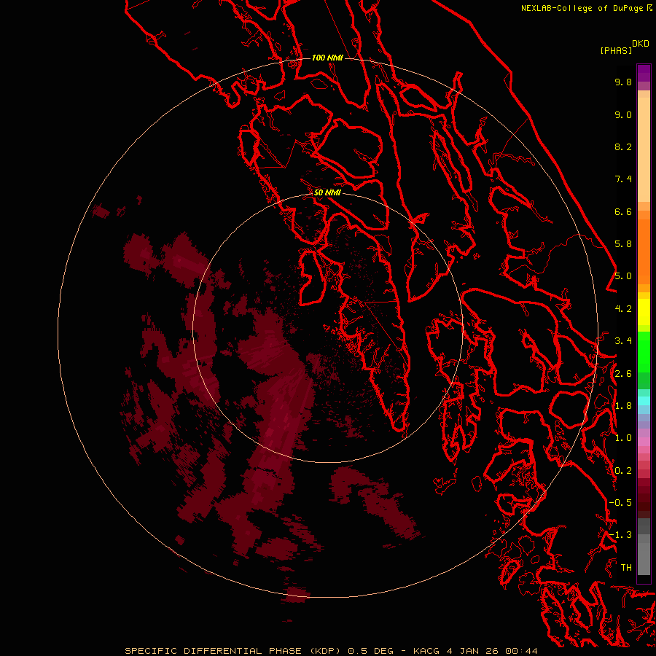The image size is (656, 656).
Task: Click the peach segment of the color bar
Action: pos(644,149)
